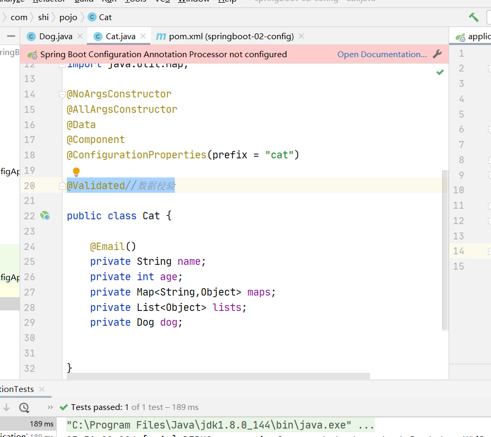Close the pom.xml tab
This screenshot has height=437, width=491.
click(301, 36)
